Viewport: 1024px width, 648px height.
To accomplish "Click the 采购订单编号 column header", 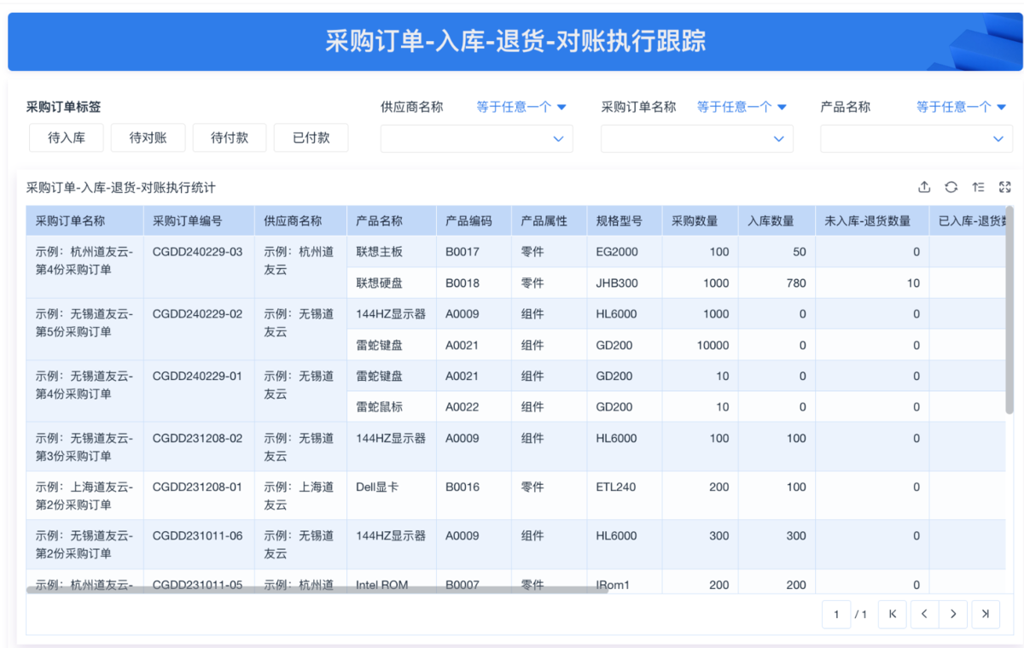I will (199, 220).
